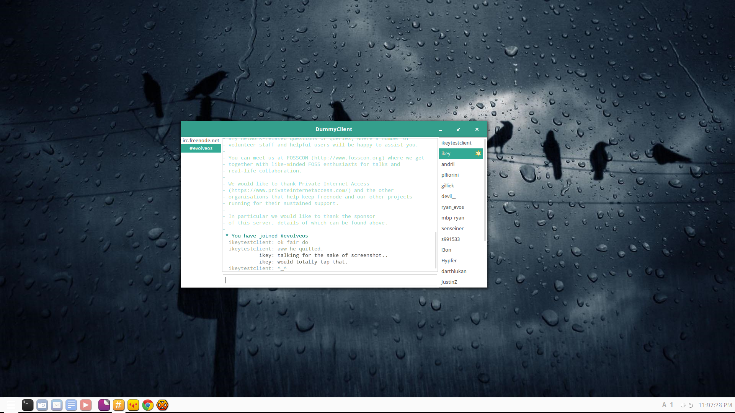Click the DummyClient title bar text
Image resolution: width=735 pixels, height=413 pixels.
click(334, 129)
